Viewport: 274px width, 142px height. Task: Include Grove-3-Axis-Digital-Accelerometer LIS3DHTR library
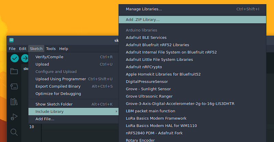tap(192, 104)
